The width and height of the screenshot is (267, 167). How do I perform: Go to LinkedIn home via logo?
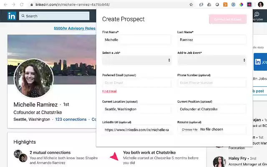[x=12, y=16]
